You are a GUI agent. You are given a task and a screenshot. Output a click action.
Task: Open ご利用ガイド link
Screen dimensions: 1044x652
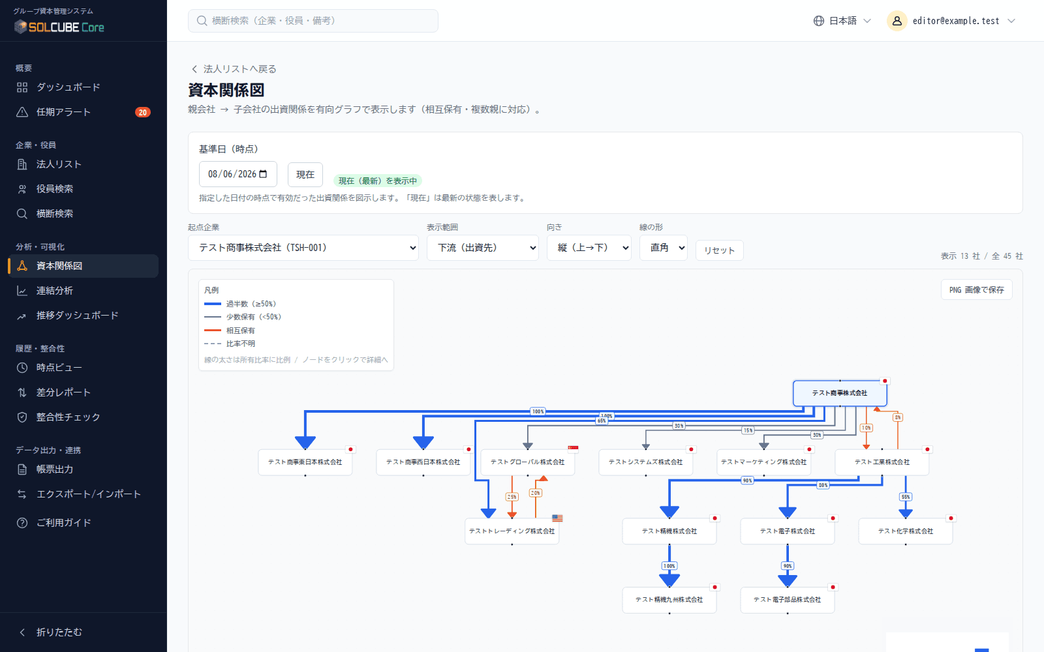tap(84, 523)
